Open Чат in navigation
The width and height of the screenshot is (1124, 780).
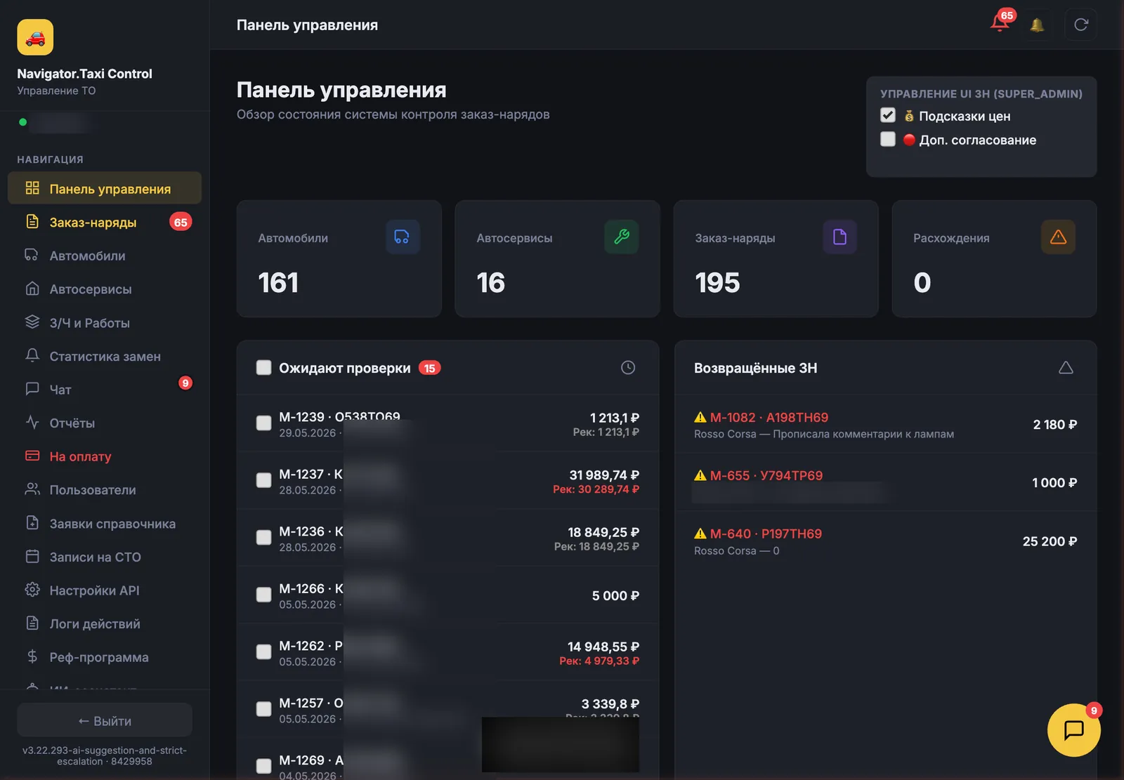[105, 390]
